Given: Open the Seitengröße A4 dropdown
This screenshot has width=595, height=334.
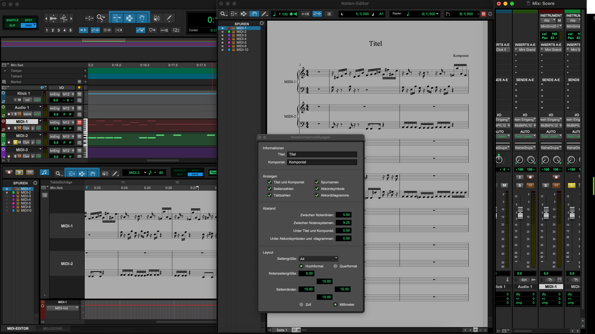Looking at the screenshot, I should pos(318,259).
